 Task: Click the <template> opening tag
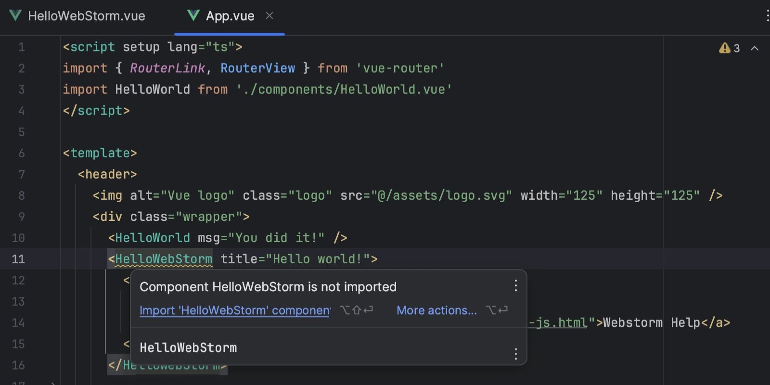100,153
